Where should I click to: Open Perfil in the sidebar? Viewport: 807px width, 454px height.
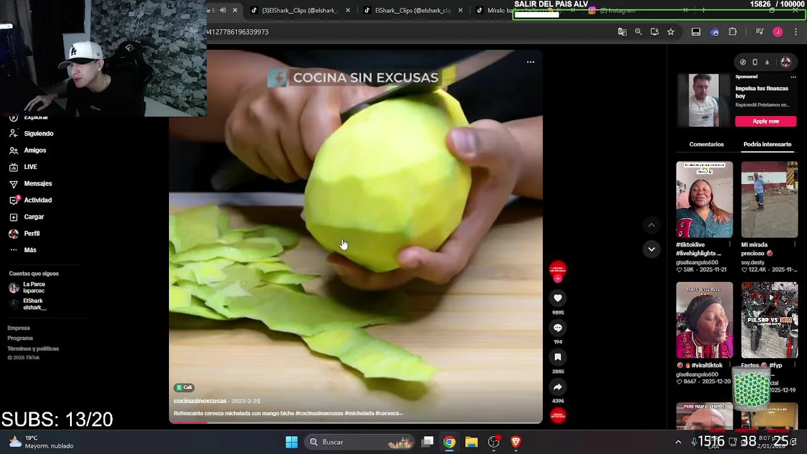click(24, 233)
